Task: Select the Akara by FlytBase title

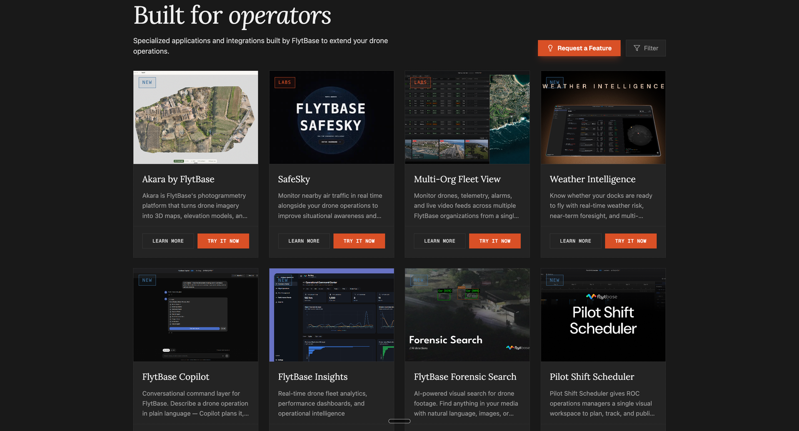Action: click(x=178, y=179)
